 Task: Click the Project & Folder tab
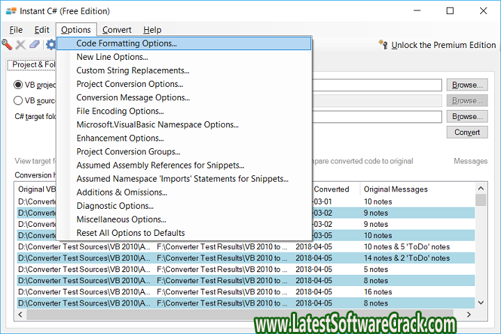tap(32, 65)
